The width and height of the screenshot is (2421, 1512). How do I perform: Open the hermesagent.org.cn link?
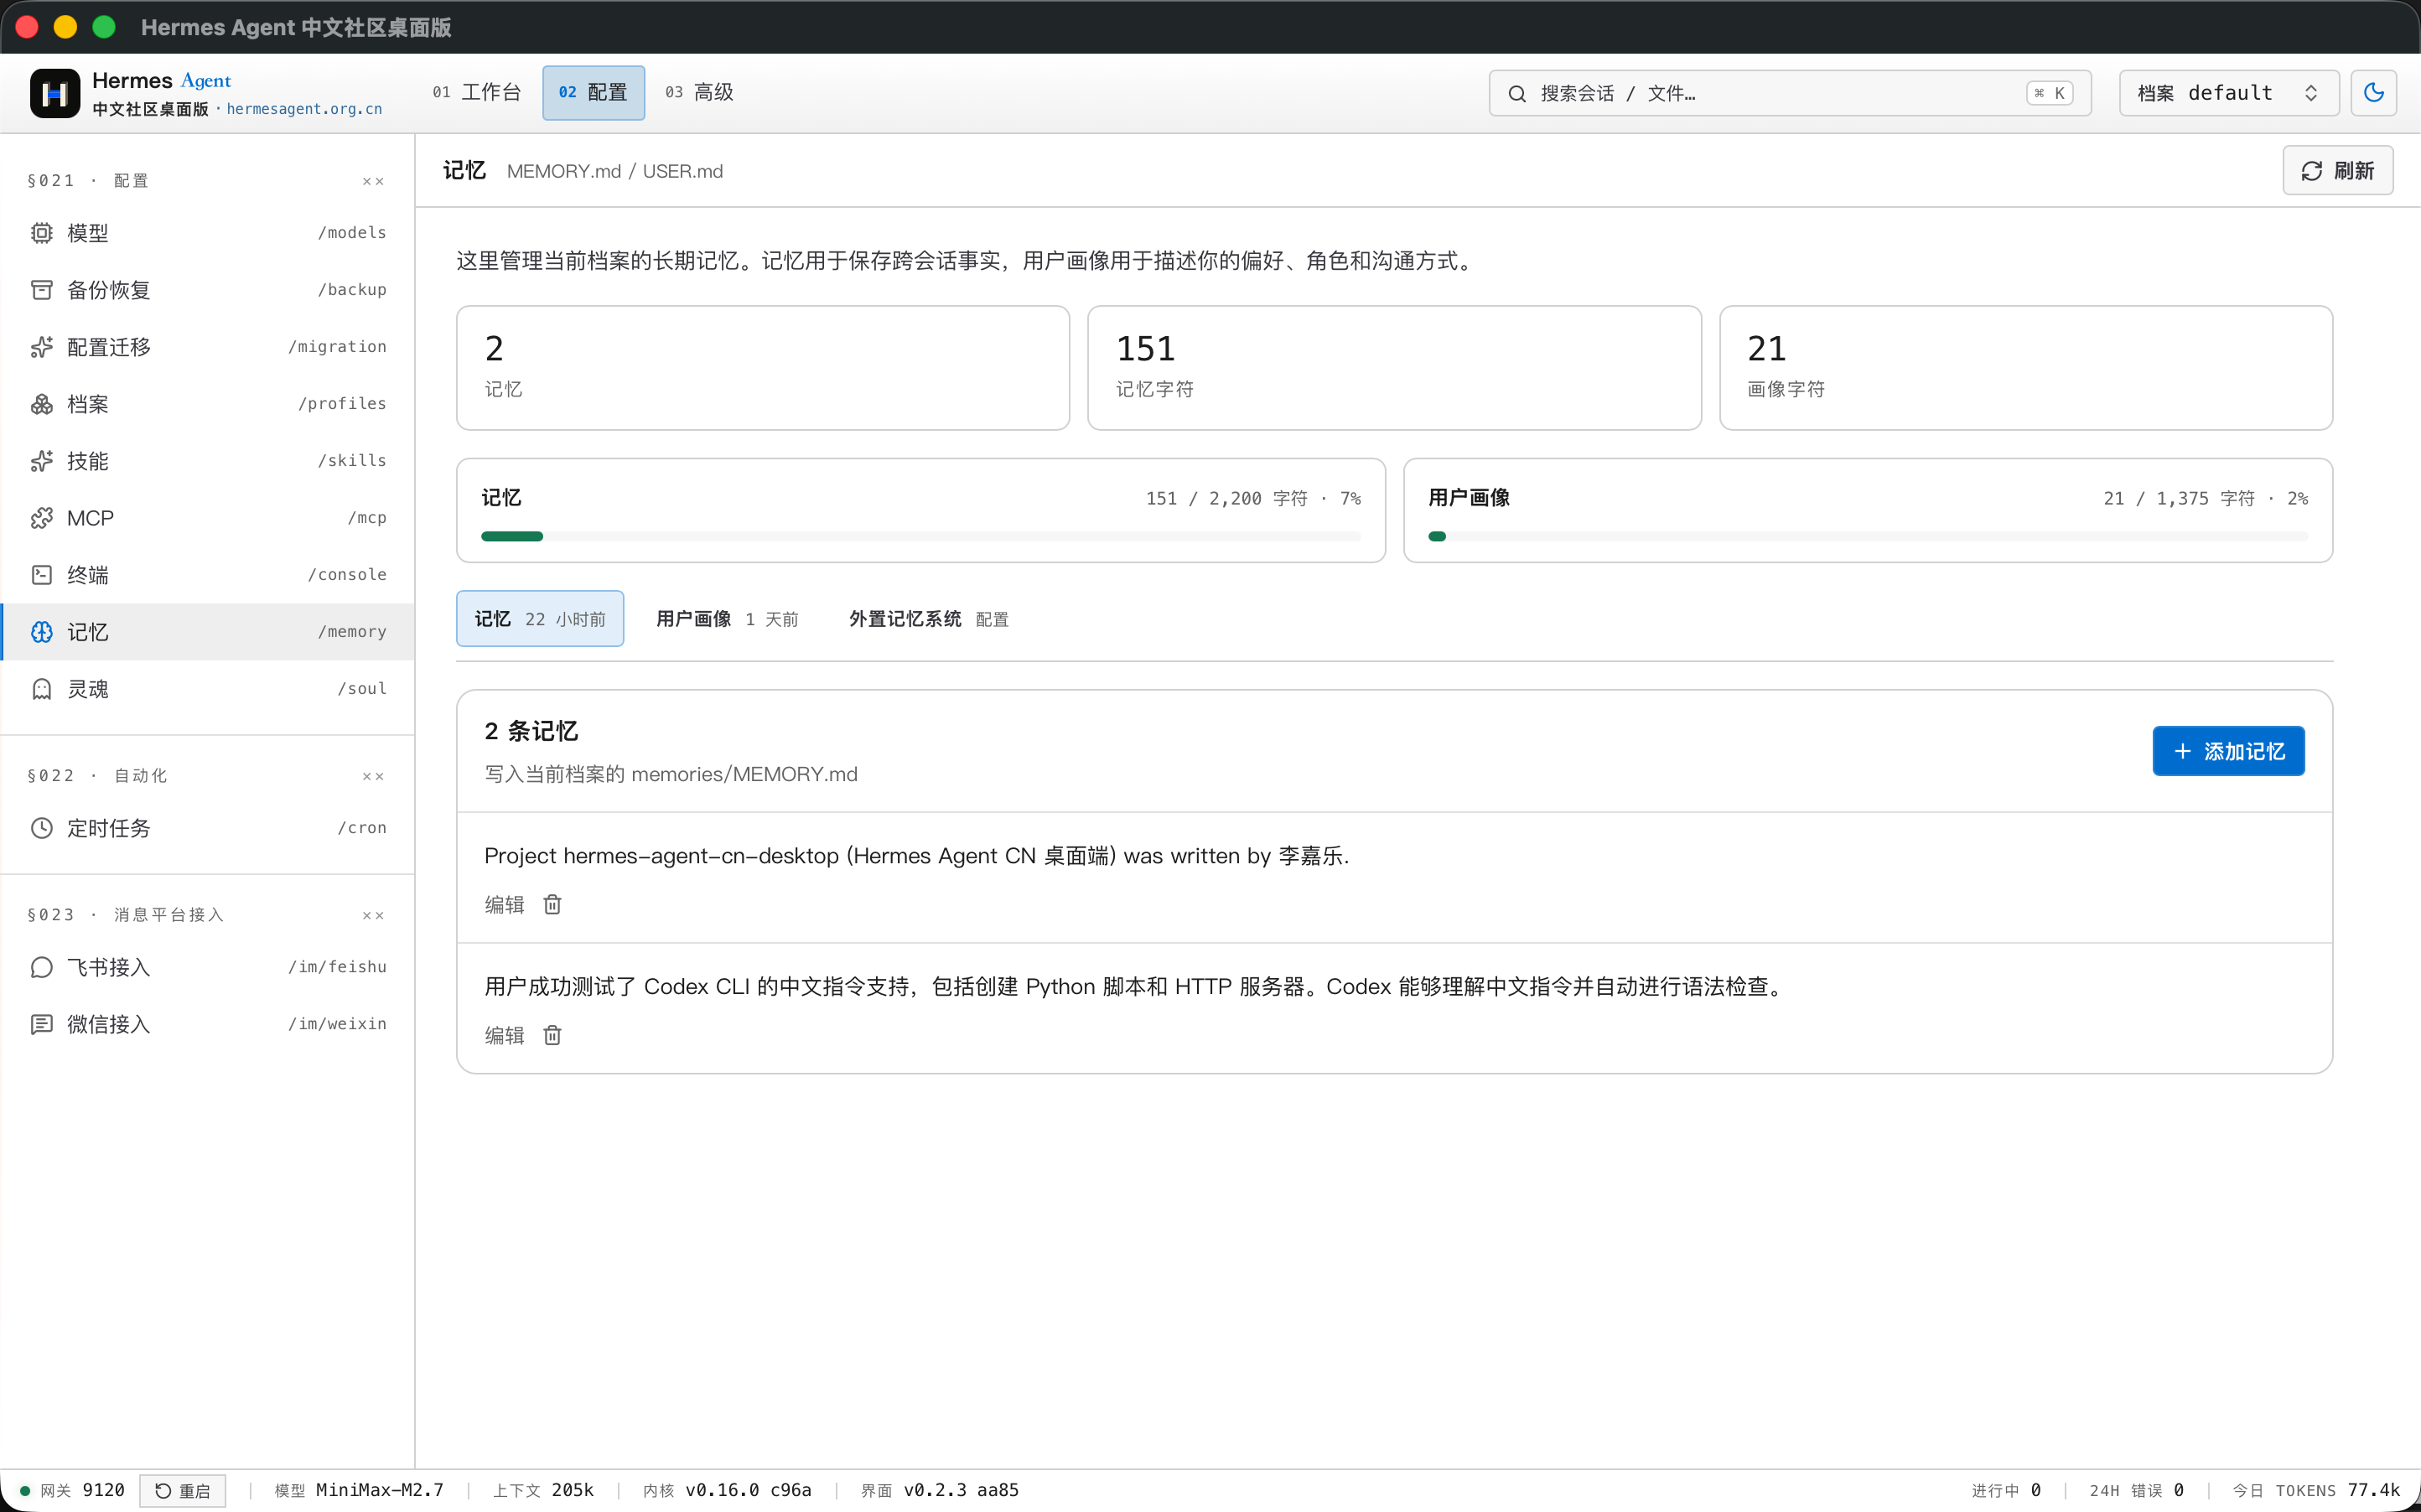[304, 109]
